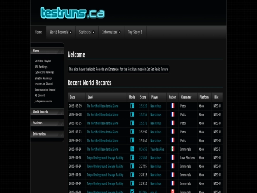Click the French flag in the 2:28.18 row
The width and height of the screenshot is (257, 193).
point(172,174)
